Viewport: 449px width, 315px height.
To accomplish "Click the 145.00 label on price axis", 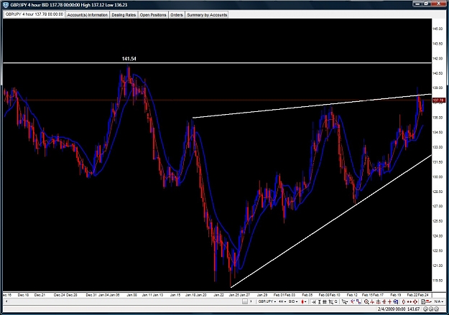I will click(x=438, y=29).
